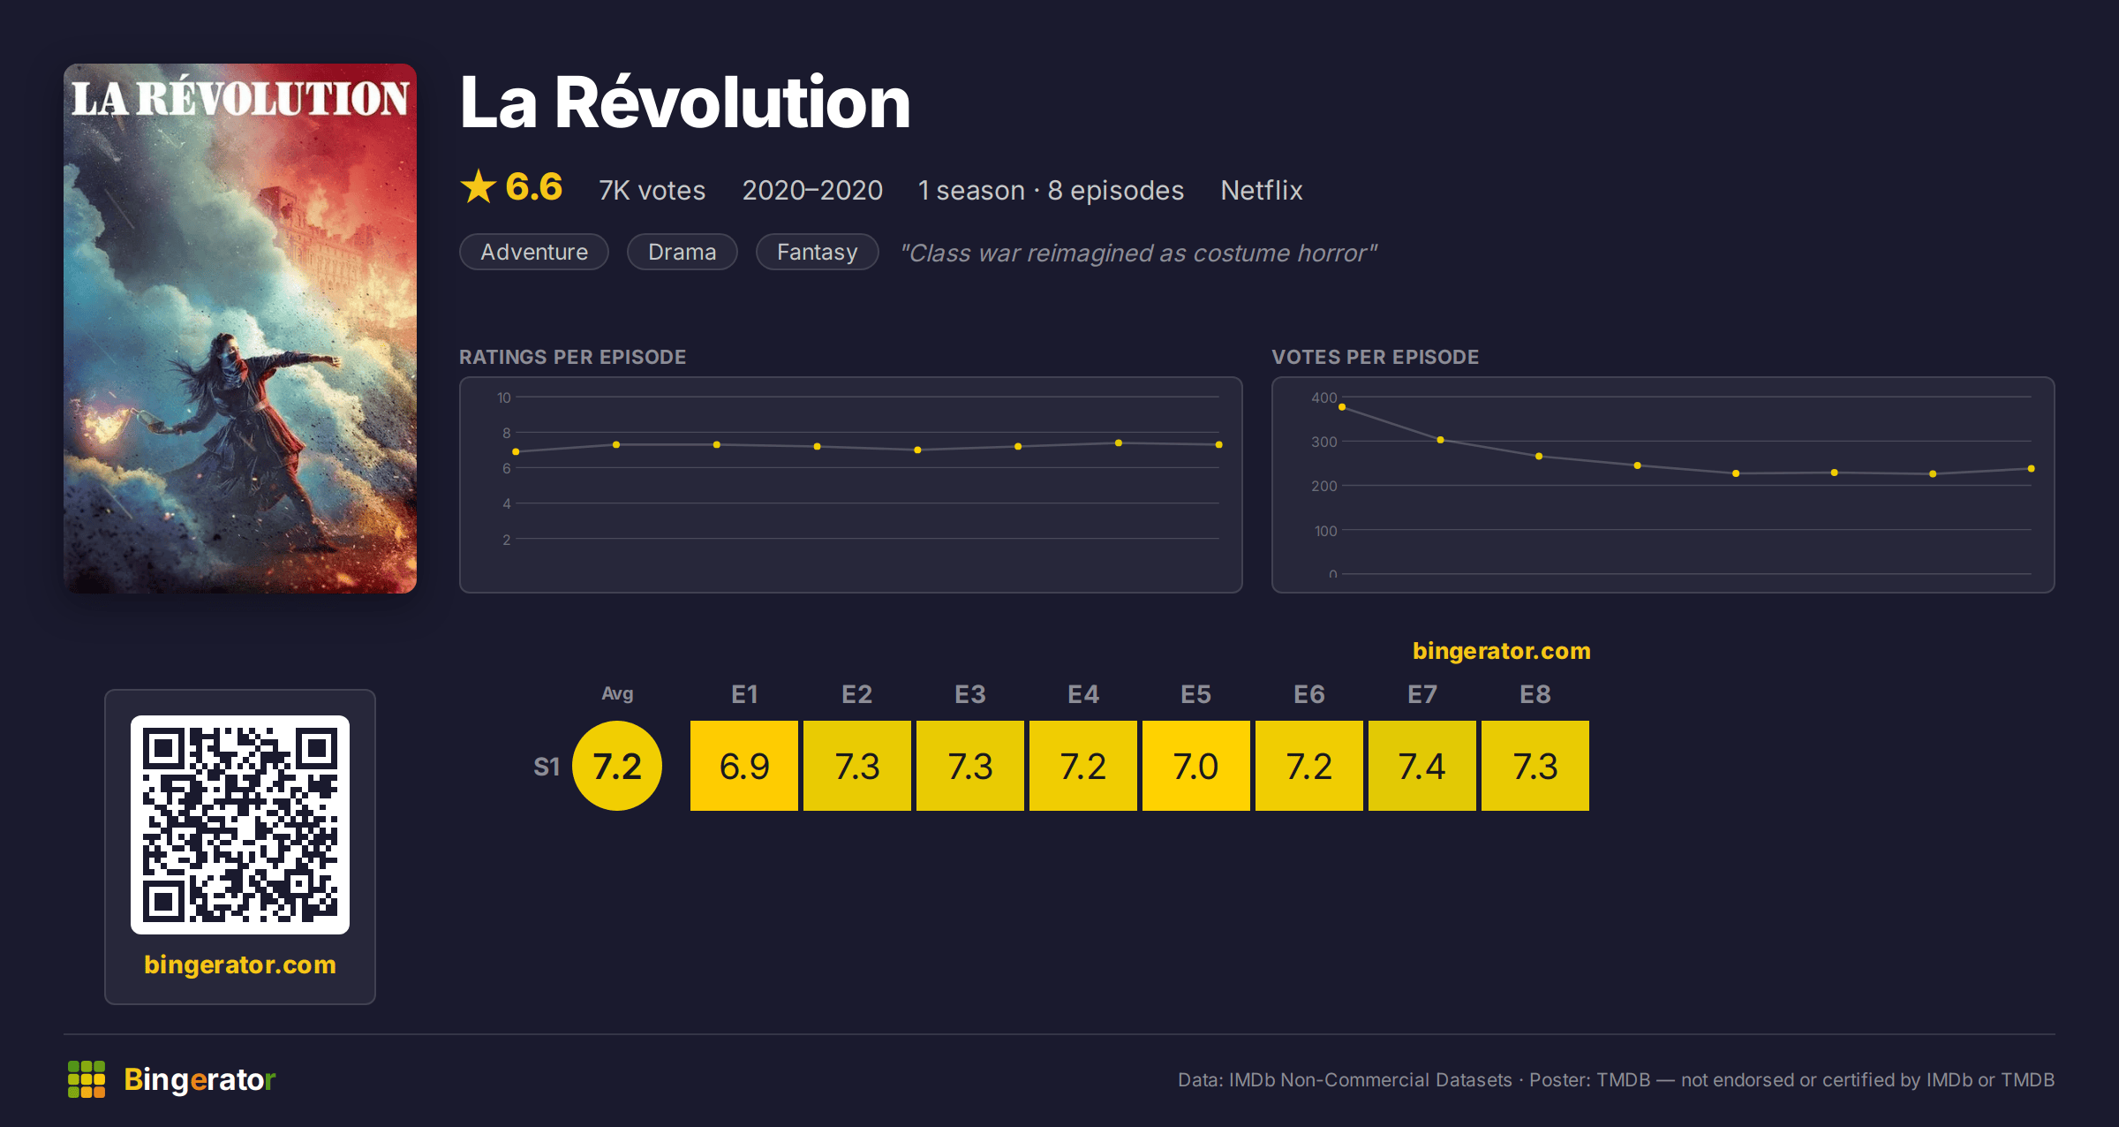The image size is (2119, 1127).
Task: Click the first point on votes chart
Action: click(1342, 407)
